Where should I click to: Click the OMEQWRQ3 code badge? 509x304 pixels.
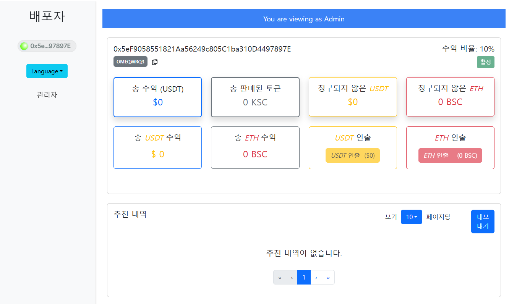tap(130, 61)
